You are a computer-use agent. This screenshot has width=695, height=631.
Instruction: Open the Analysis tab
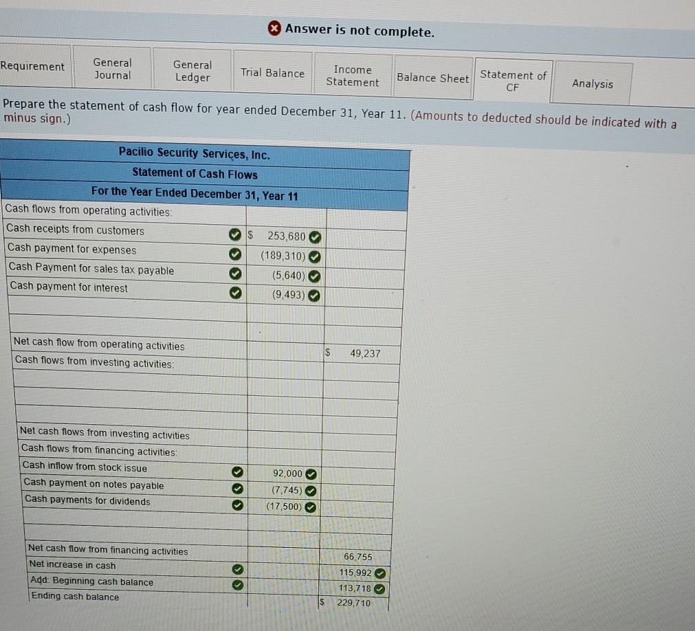point(592,83)
